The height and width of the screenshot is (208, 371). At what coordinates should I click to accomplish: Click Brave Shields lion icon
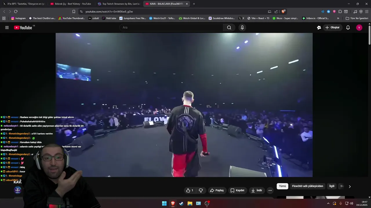point(283,12)
